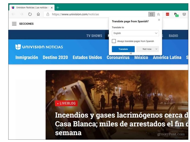Viewport: 190px width, 142px height.
Task: Open the Destino 2020 section
Action: coord(55,57)
